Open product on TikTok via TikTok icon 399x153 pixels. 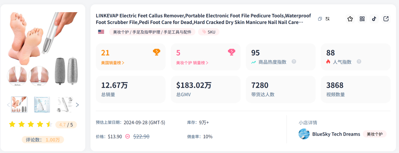pyautogui.click(x=374, y=19)
